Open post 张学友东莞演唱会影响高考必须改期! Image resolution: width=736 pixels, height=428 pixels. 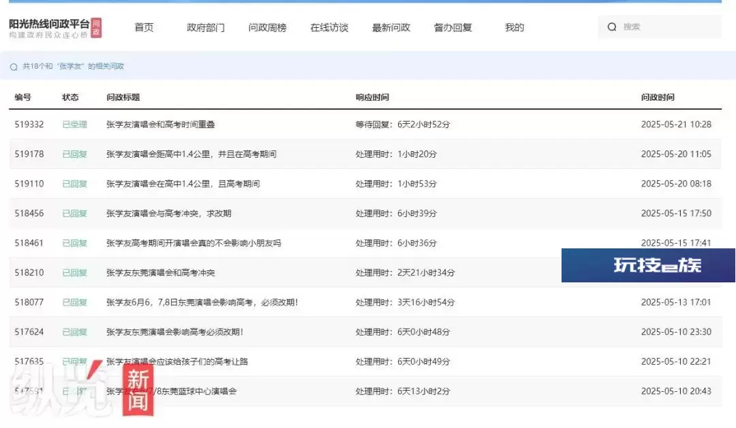point(174,331)
